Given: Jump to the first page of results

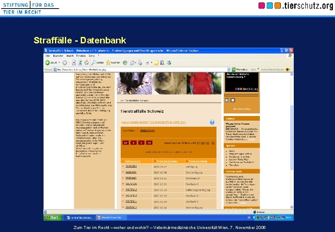Looking at the screenshot, I should click(125, 143).
